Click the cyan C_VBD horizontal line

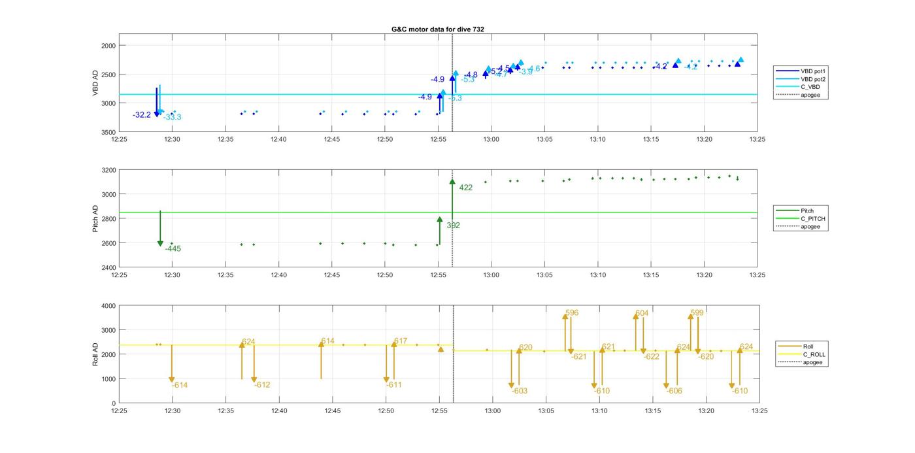point(438,95)
